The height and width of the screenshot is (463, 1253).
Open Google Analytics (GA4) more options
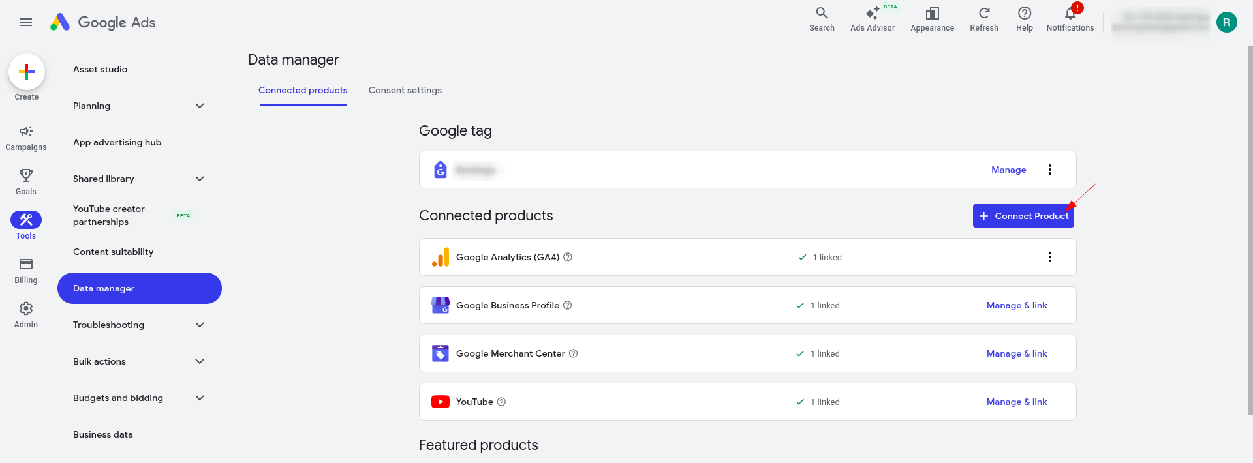point(1050,257)
